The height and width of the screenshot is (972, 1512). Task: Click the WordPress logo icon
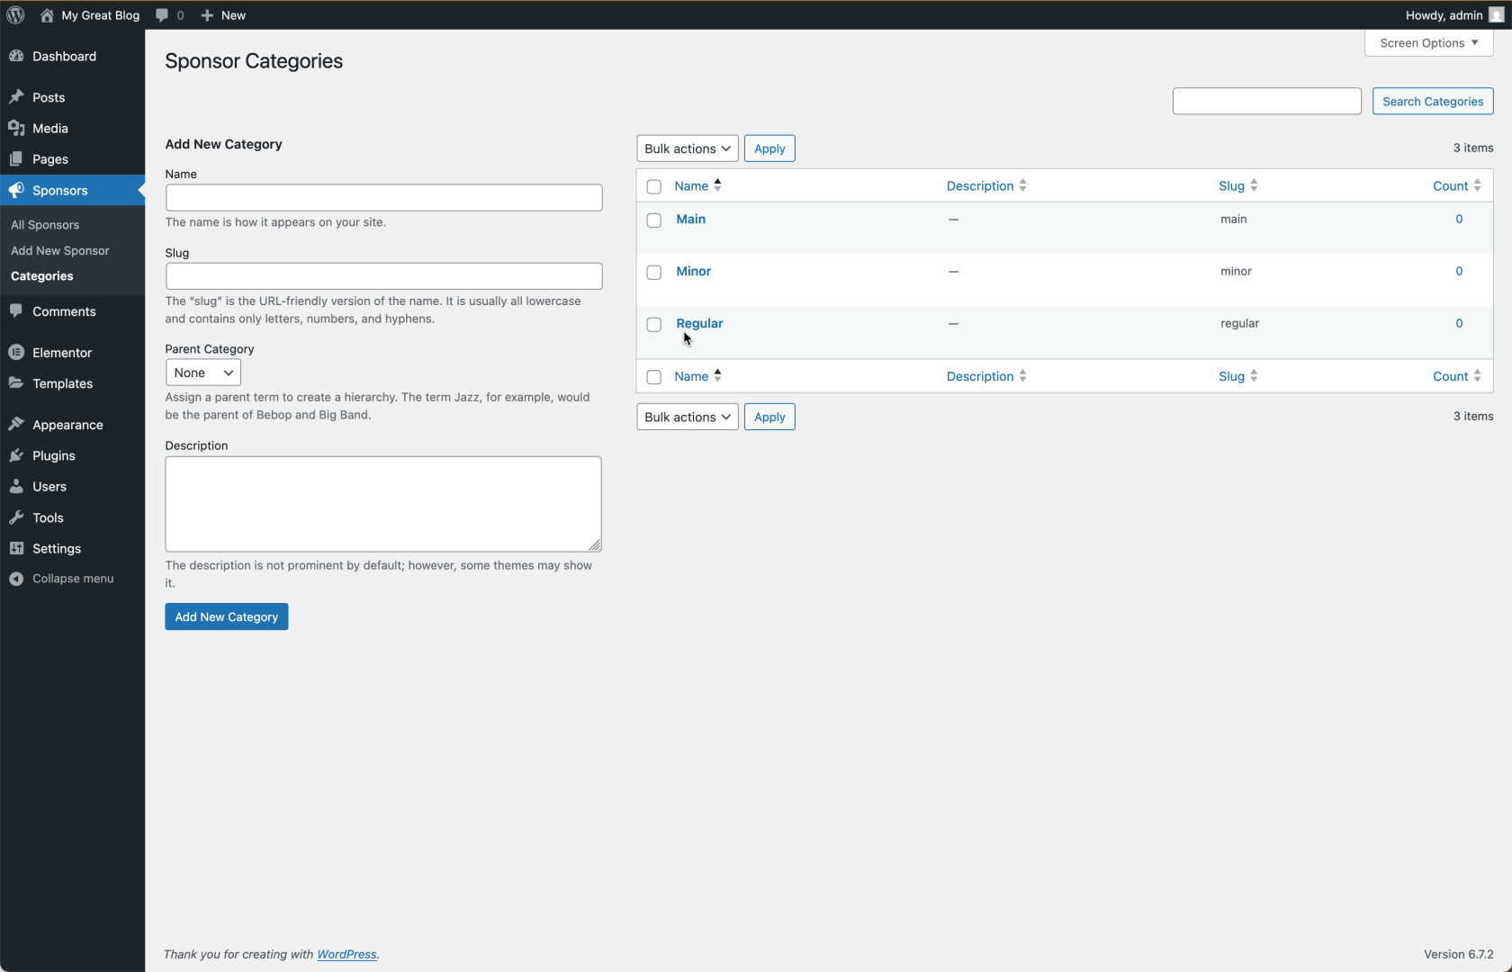click(15, 15)
